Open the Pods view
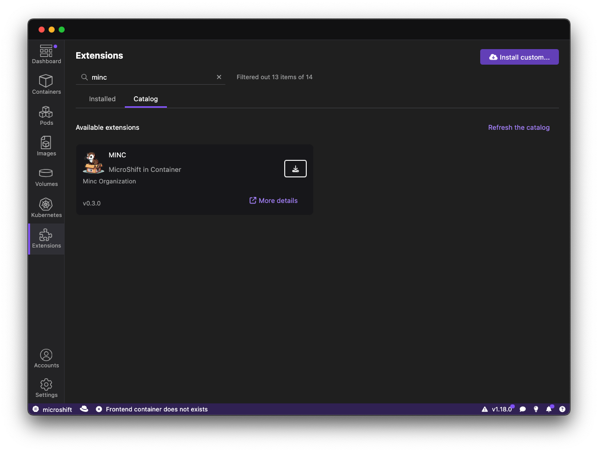Screen dimensions: 598x452 46,116
